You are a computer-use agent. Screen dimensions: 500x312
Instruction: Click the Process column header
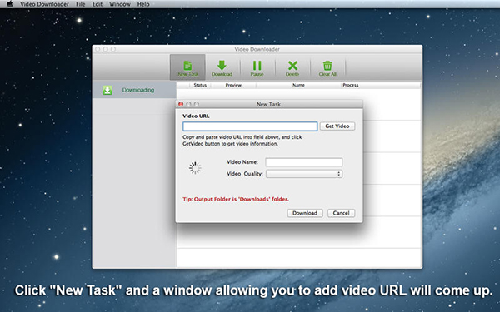coord(351,86)
